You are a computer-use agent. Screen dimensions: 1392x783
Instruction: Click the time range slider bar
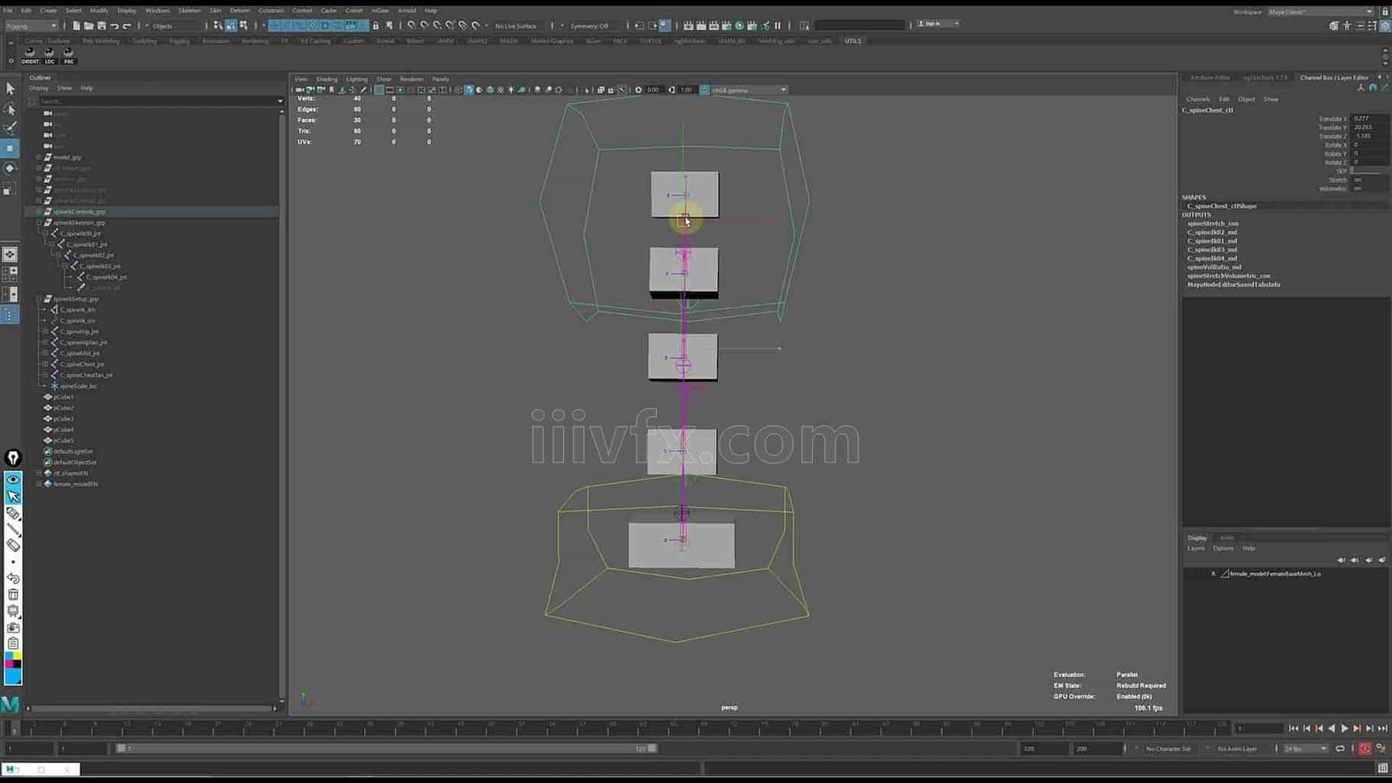click(x=385, y=749)
